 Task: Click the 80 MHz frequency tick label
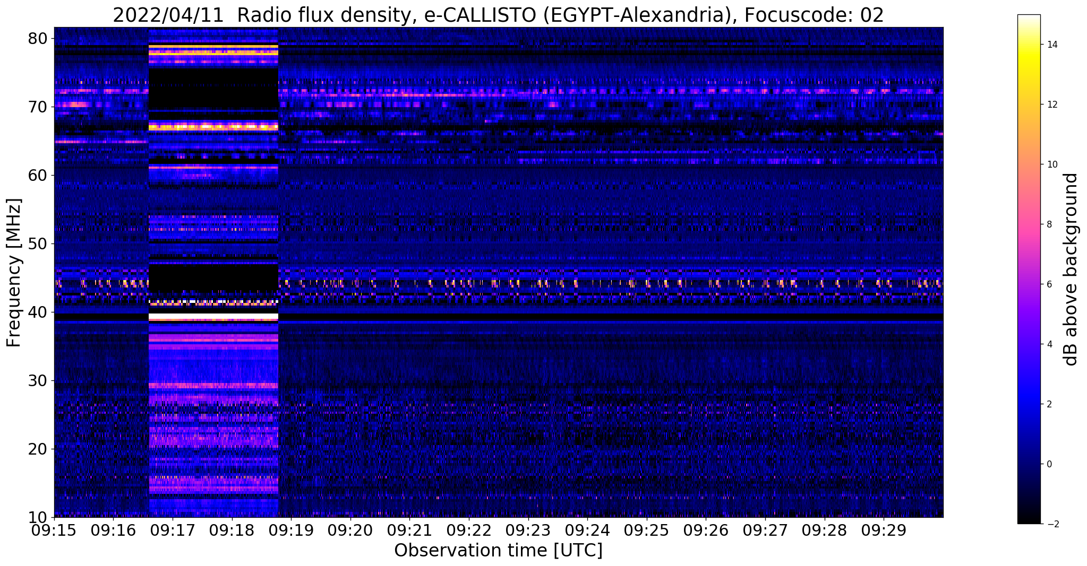coord(37,38)
